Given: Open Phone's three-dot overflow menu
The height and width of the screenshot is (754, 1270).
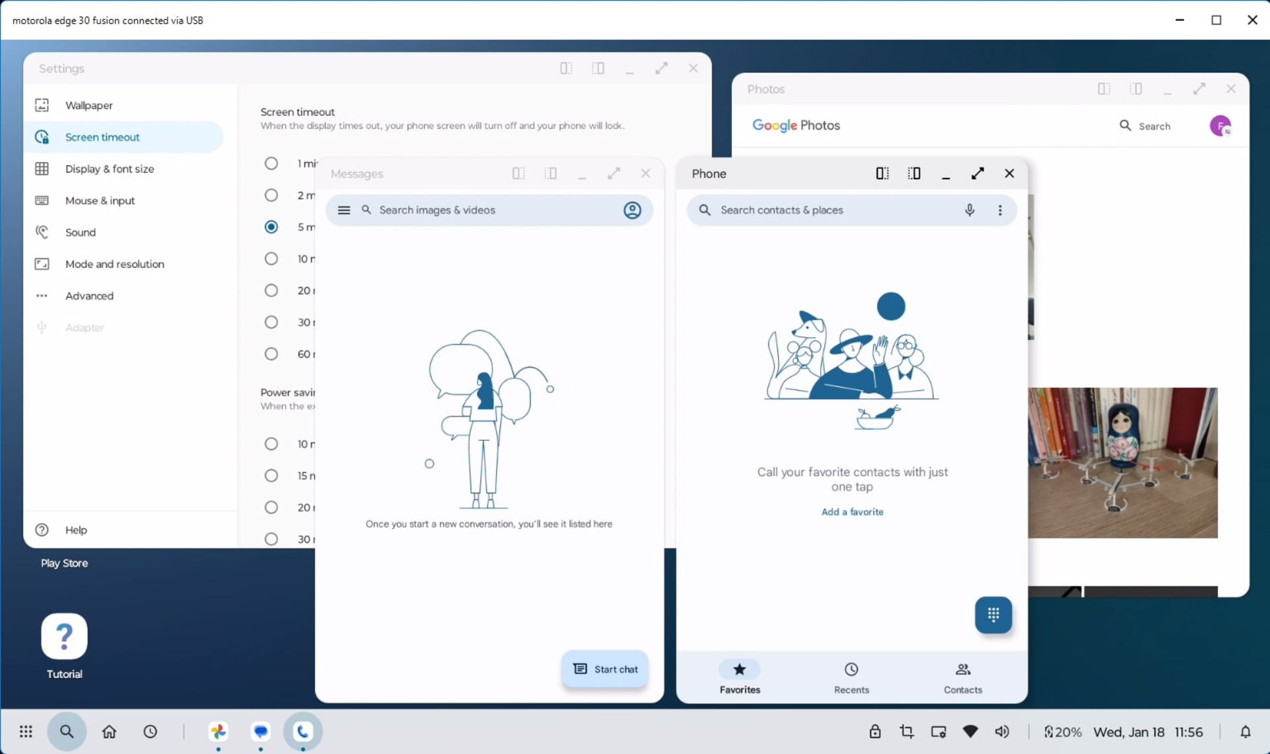Looking at the screenshot, I should click(999, 210).
